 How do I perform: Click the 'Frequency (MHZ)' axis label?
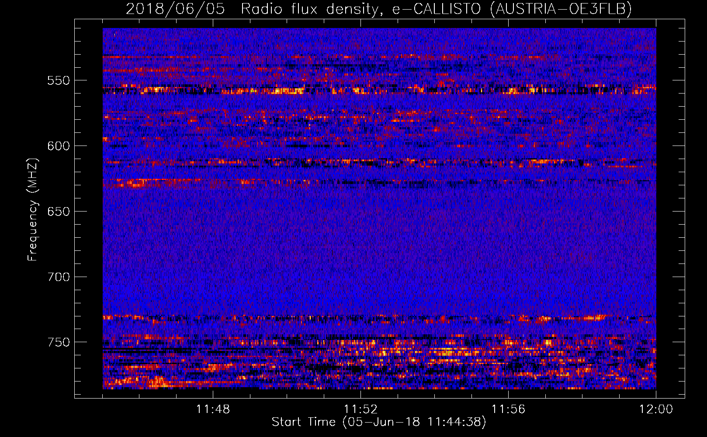(33, 209)
